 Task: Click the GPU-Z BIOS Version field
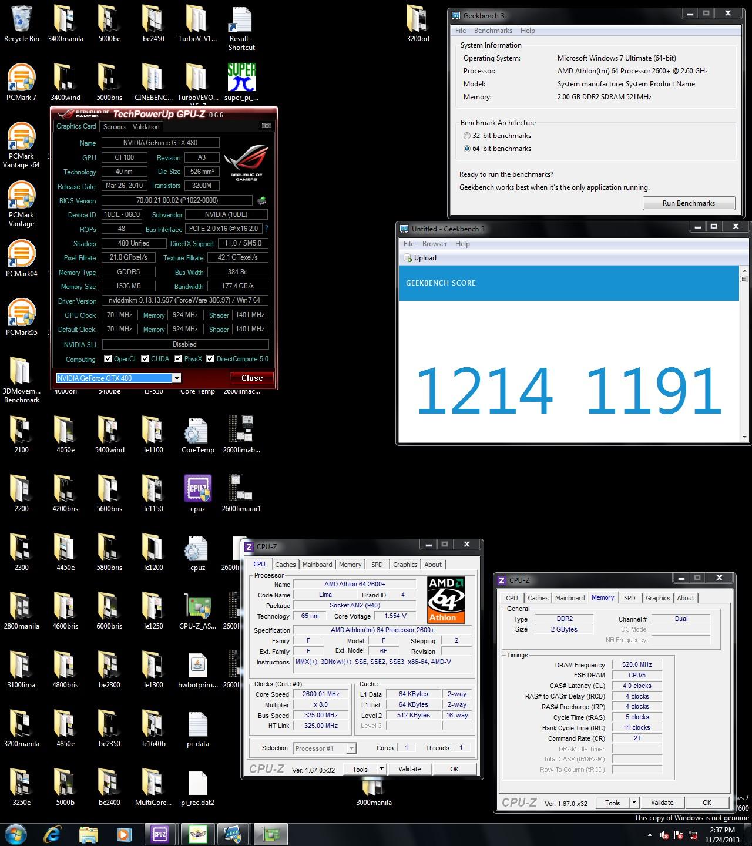(x=177, y=200)
